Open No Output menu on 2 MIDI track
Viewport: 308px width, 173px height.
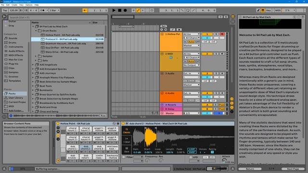click(192, 65)
